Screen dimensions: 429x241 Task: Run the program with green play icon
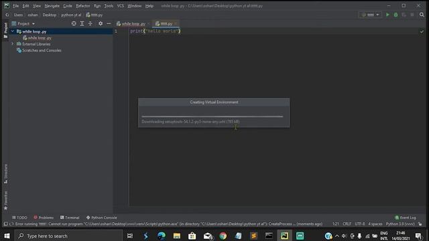click(387, 15)
